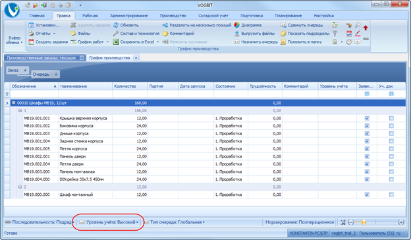Click the red pen underline icon

(x=358, y=34)
